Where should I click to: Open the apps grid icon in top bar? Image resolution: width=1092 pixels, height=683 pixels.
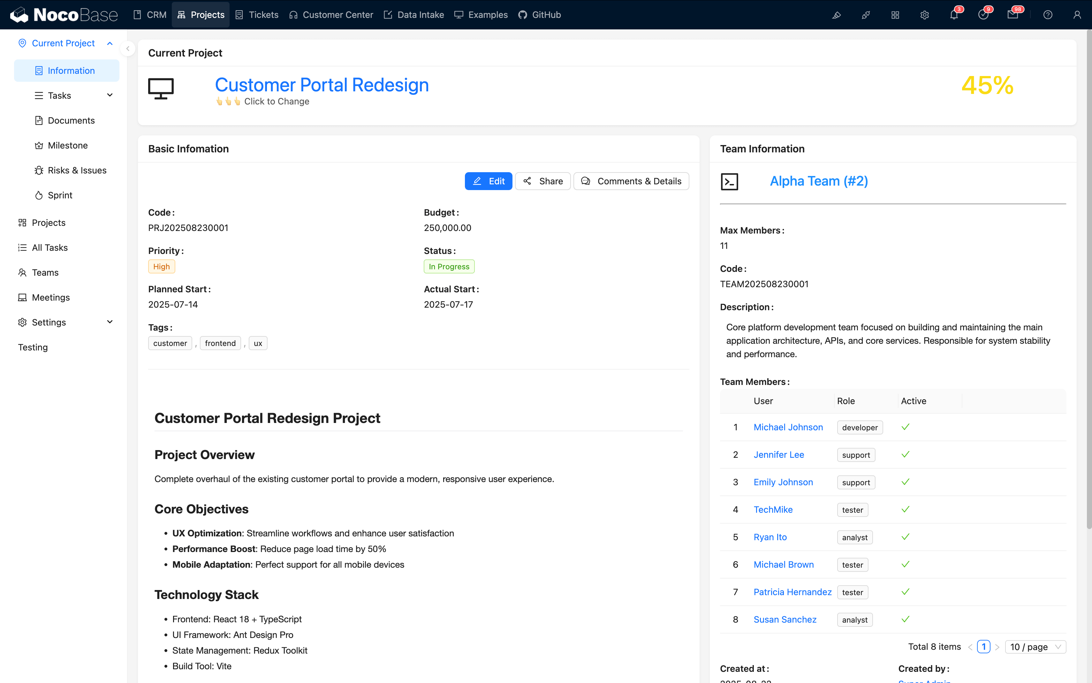pos(896,15)
